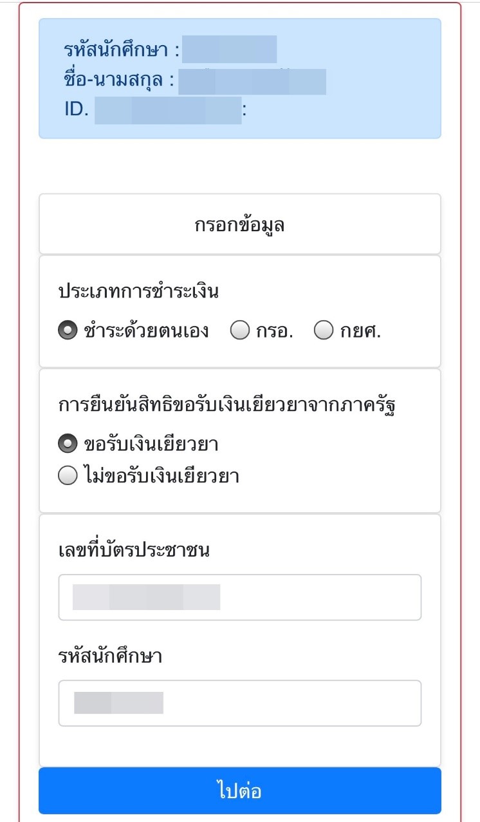Click the ไม่ขอรับเงินเยียวยา label text
480x822 pixels.
click(162, 477)
